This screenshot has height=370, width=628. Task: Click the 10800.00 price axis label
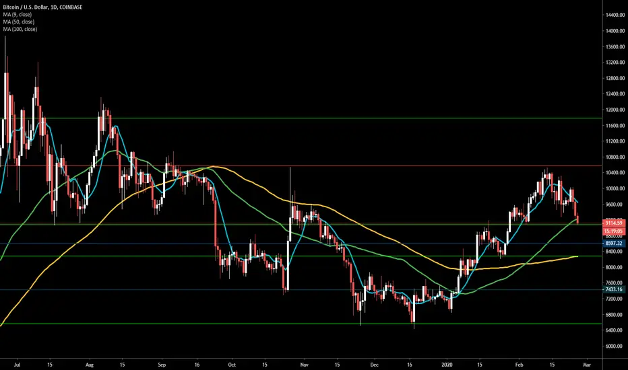pyautogui.click(x=615, y=157)
